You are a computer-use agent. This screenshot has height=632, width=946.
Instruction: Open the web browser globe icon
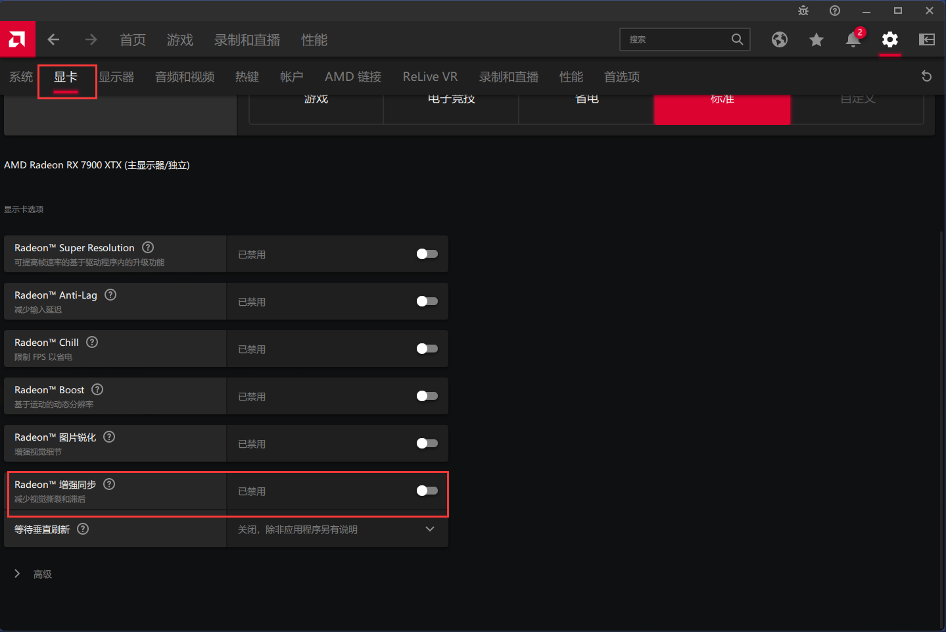pyautogui.click(x=780, y=40)
